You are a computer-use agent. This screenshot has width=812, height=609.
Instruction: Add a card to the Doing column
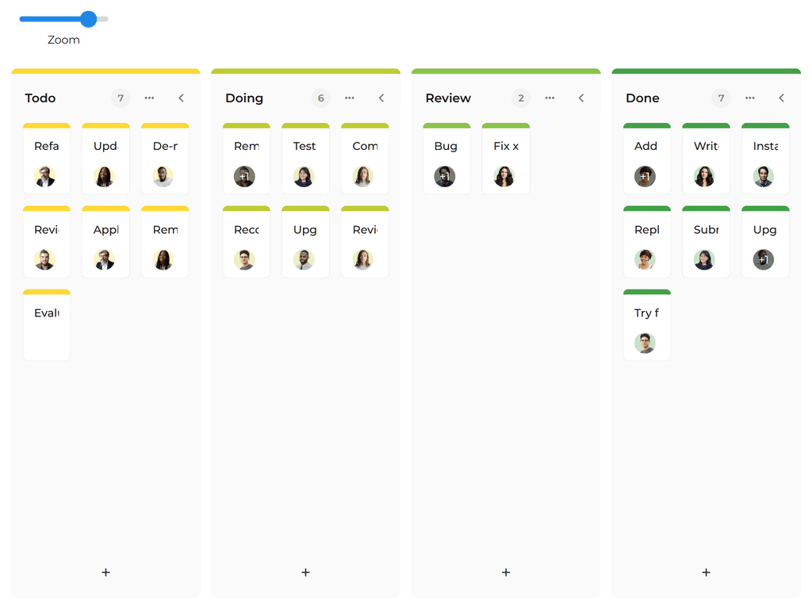point(305,572)
